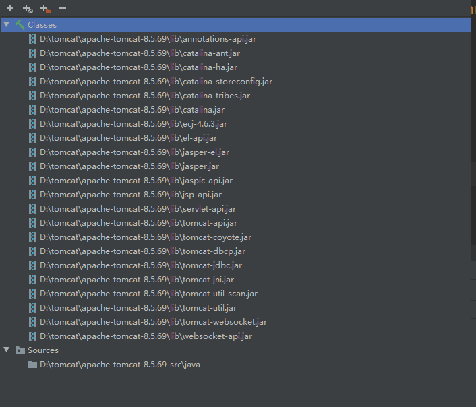
Task: Select lib\websocket-api.jar entry
Action: [146, 336]
